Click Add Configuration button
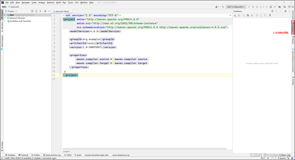This screenshot has width=295, height=160. pyautogui.click(x=236, y=7)
